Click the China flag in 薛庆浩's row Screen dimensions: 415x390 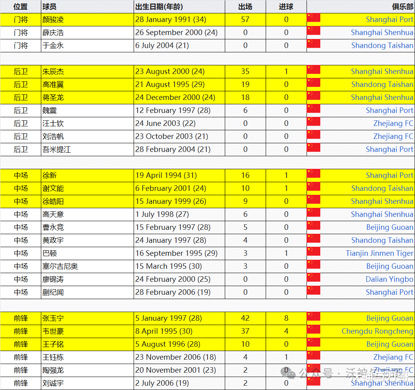tap(314, 31)
